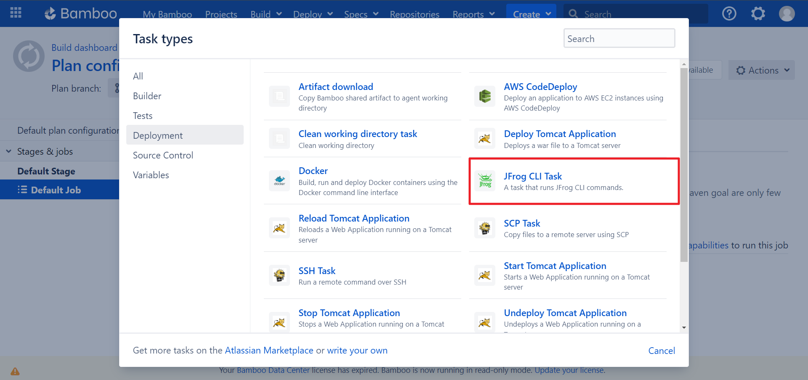Click the Docker whale icon

279,181
